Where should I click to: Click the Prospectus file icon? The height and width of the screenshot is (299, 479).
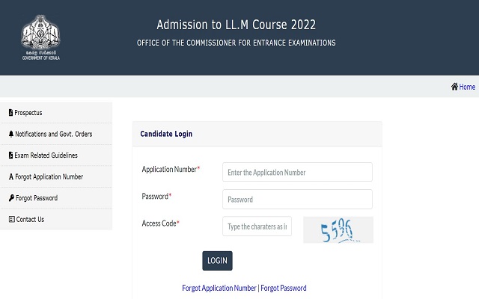point(10,113)
